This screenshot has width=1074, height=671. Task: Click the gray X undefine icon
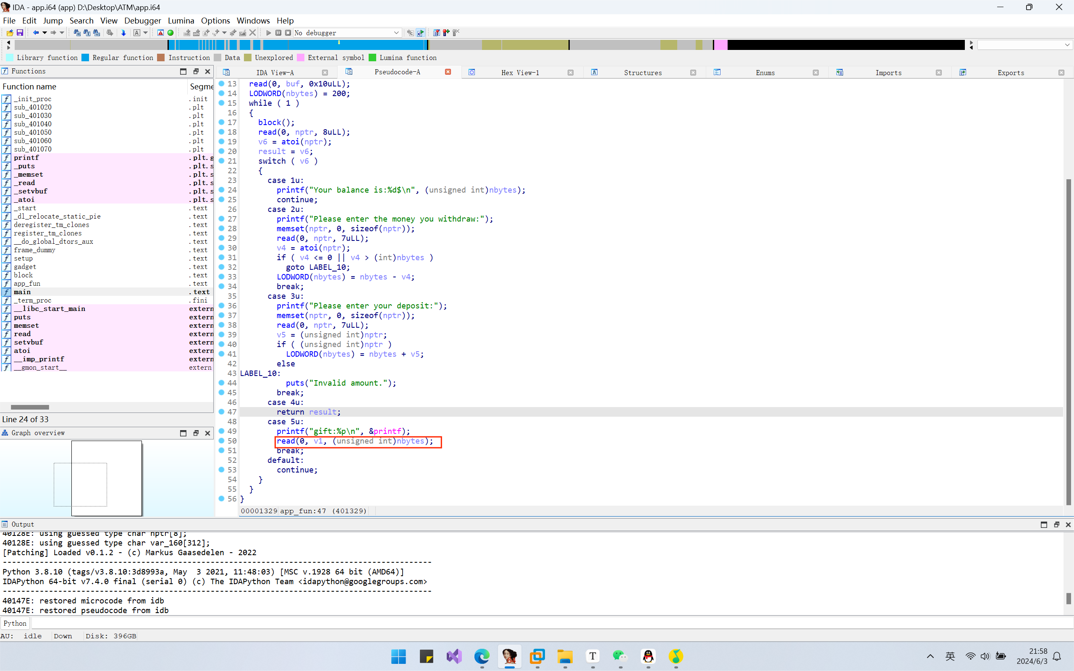pos(253,33)
